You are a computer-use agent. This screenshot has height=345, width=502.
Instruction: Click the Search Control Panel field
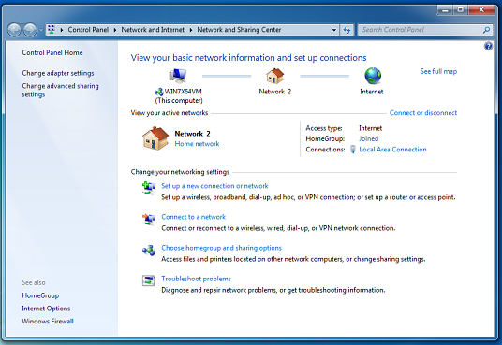tap(421, 30)
